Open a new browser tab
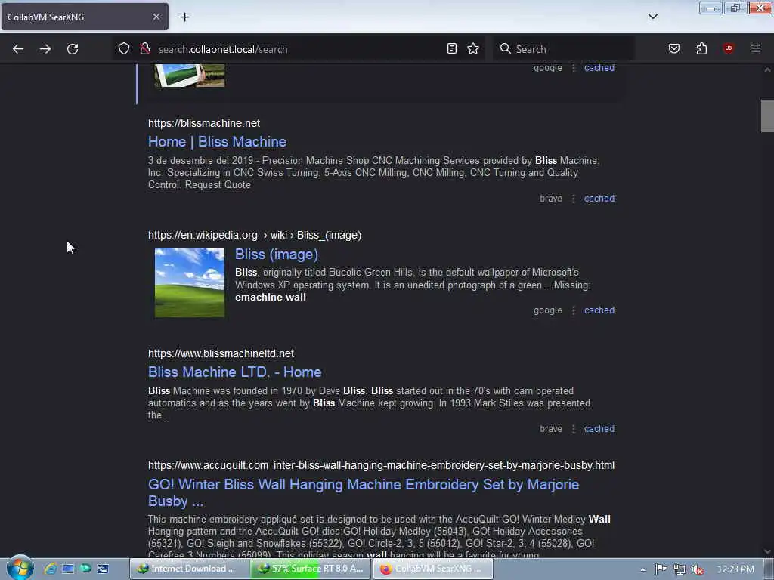The image size is (774, 580). click(184, 17)
